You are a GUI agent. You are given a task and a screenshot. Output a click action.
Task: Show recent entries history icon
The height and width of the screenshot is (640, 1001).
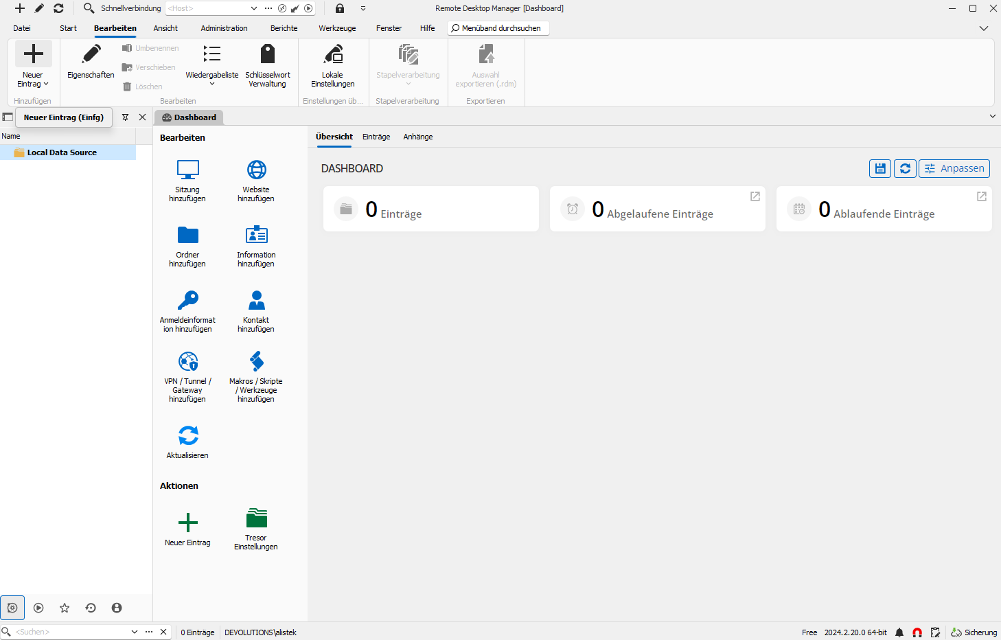pos(91,608)
